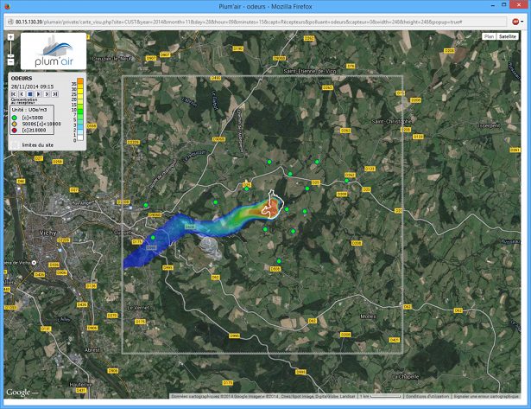Viewport: 531px width, 409px height.
Task: Click the 'Hauterive' town label
Action: click(80, 385)
